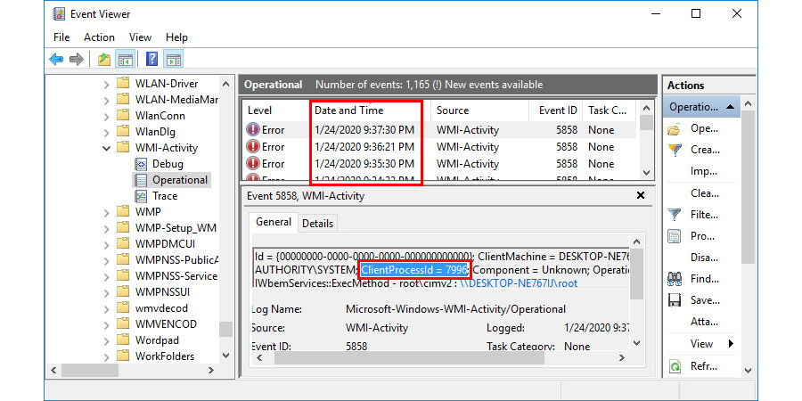Click the Properties icon in Actions
This screenshot has height=401, width=802.
click(675, 236)
